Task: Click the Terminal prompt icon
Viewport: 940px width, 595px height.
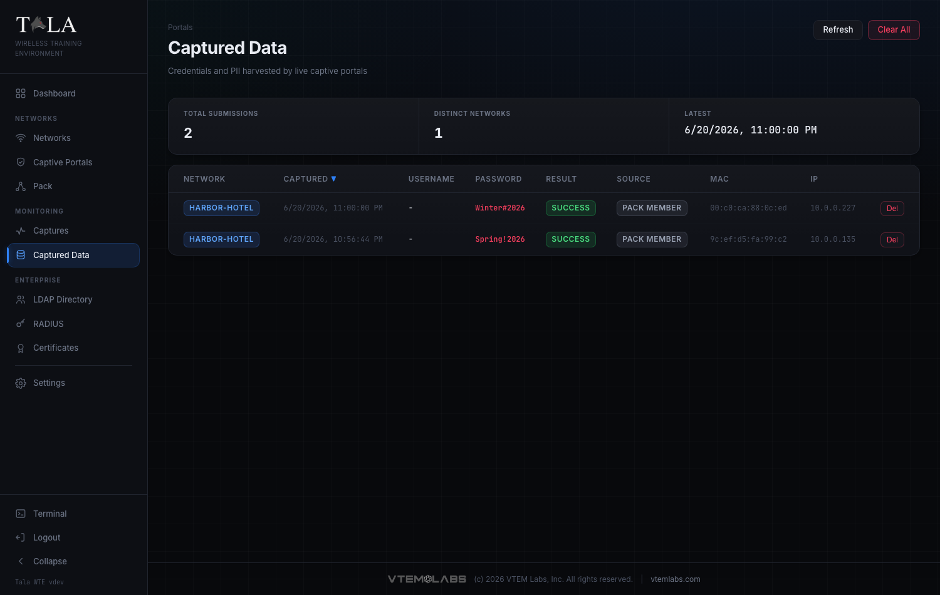Action: [21, 514]
